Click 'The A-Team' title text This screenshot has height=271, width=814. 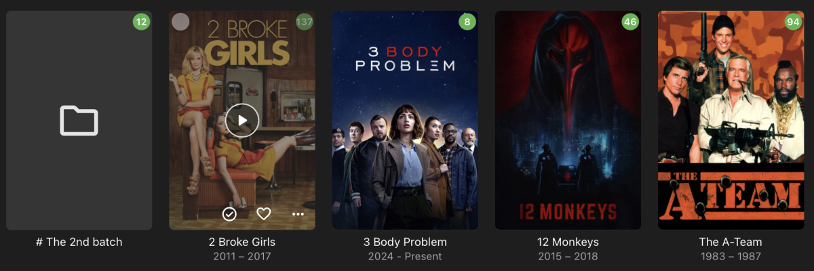pyautogui.click(x=731, y=242)
